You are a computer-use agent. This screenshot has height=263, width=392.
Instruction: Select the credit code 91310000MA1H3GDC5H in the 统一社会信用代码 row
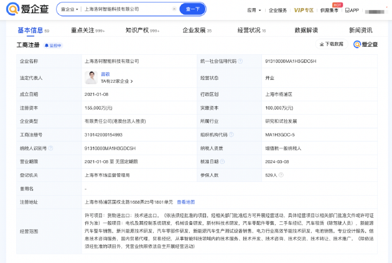pos(291,61)
